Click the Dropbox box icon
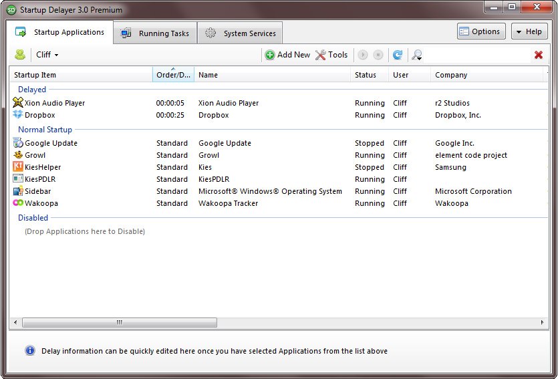Screen dimensions: 558x379 [x=18, y=114]
